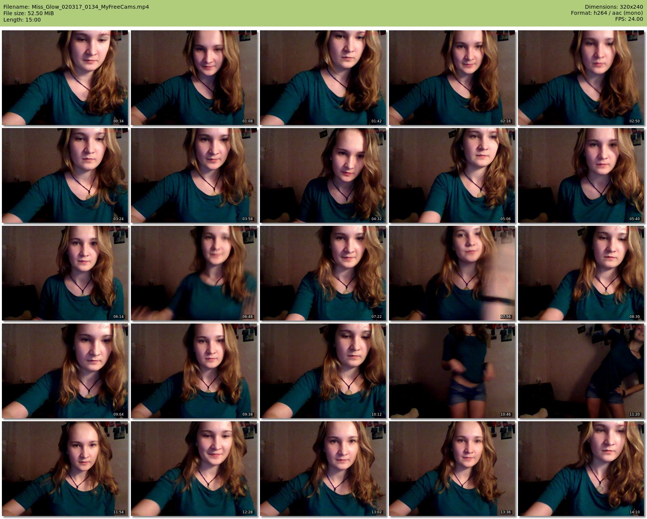Click the 04:32 thumbnail
This screenshot has width=647, height=519.
click(x=323, y=175)
